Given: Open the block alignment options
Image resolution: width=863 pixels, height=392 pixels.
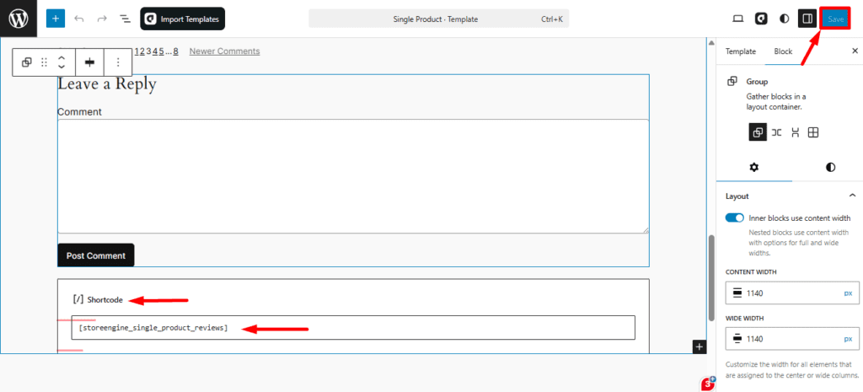Looking at the screenshot, I should point(89,62).
